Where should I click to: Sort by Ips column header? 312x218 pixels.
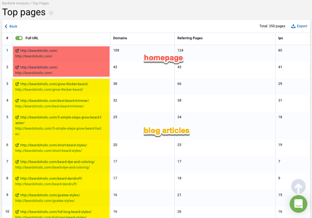[280, 38]
